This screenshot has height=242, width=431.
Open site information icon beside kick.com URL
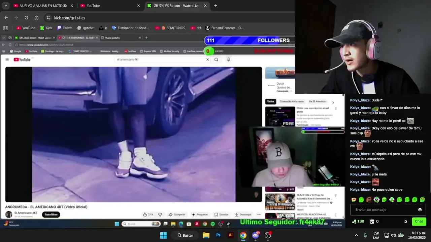click(x=48, y=18)
